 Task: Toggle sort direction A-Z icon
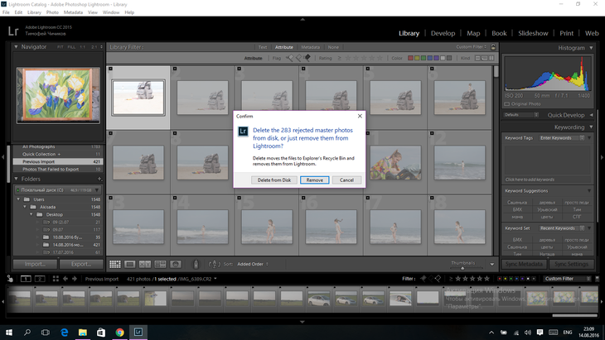click(x=215, y=264)
